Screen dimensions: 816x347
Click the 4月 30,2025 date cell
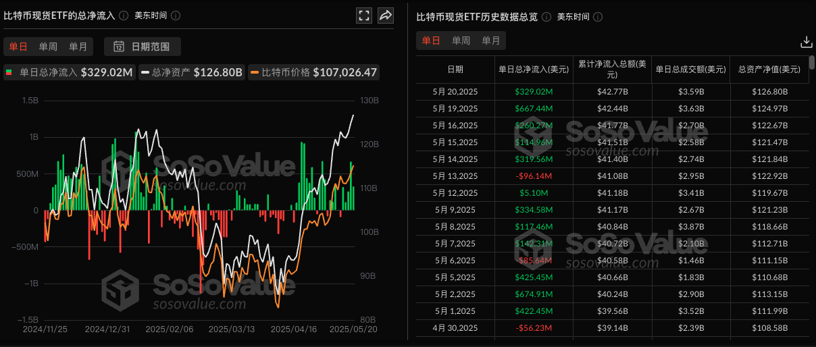tap(455, 327)
